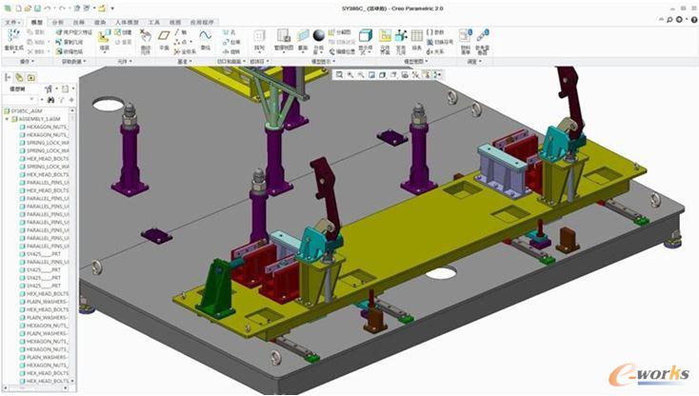Click the Pattern (阵列) tool icon
Screen dimensions: 699x396
(x=259, y=37)
